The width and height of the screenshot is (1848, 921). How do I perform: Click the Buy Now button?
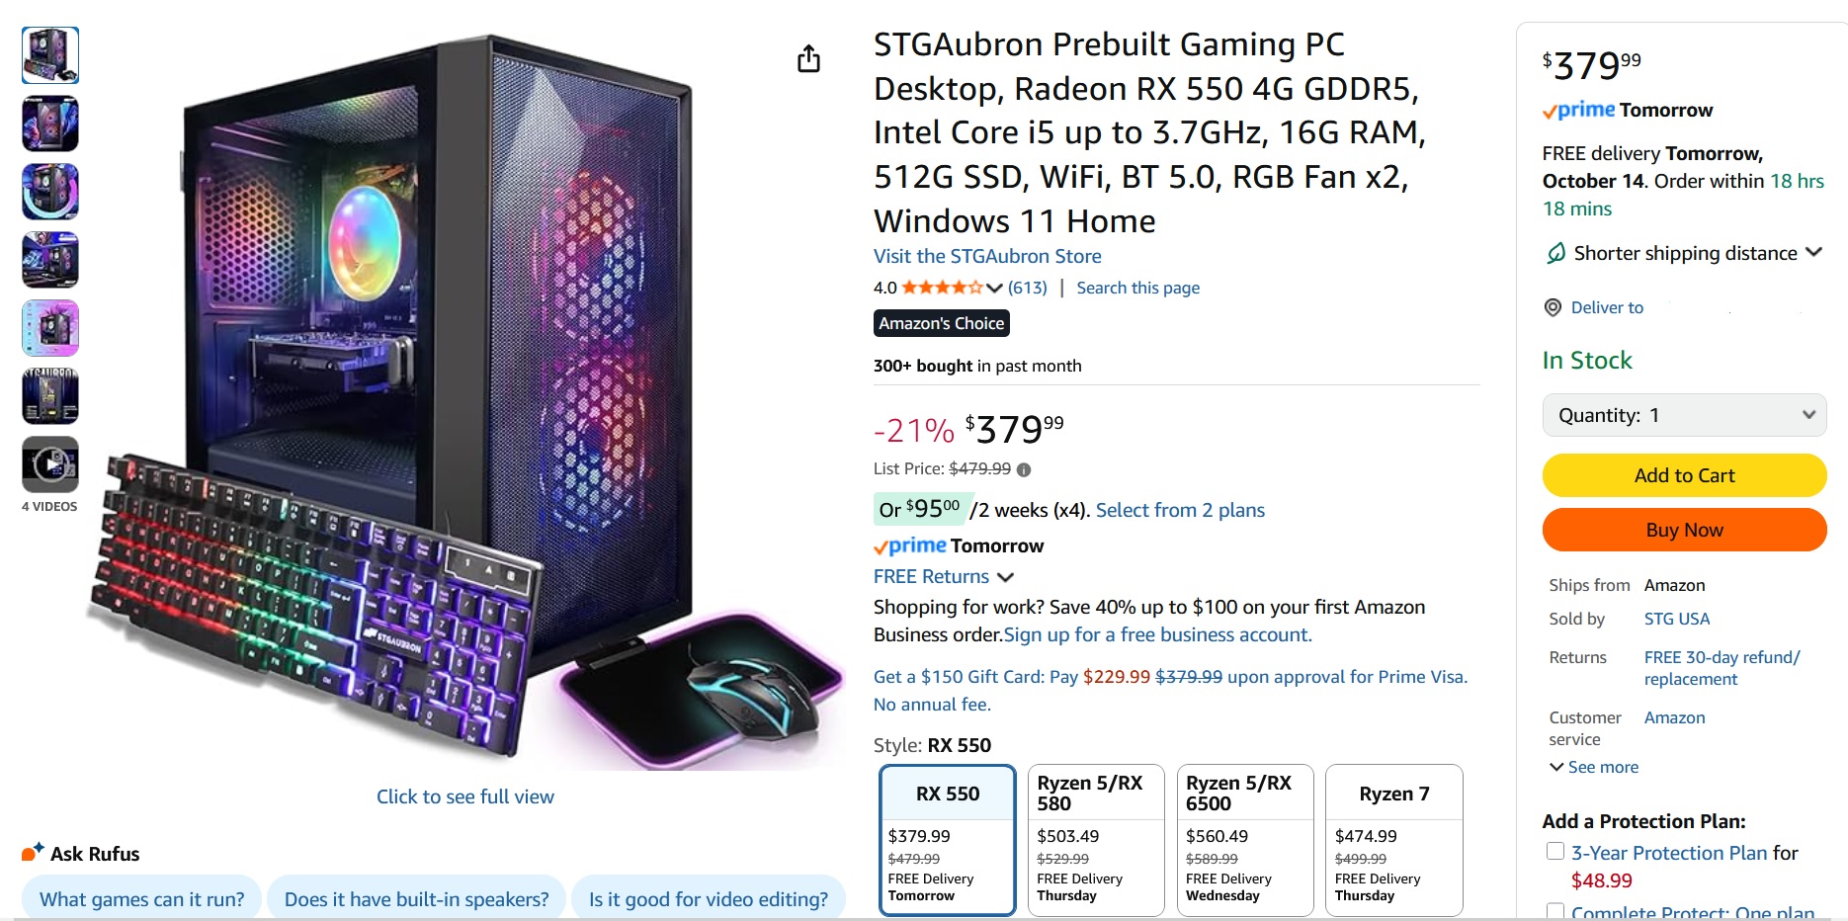pyautogui.click(x=1684, y=530)
